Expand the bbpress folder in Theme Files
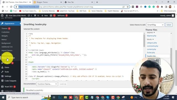Image resolution: width=177 pixels, height=100 pixels. 151,33
